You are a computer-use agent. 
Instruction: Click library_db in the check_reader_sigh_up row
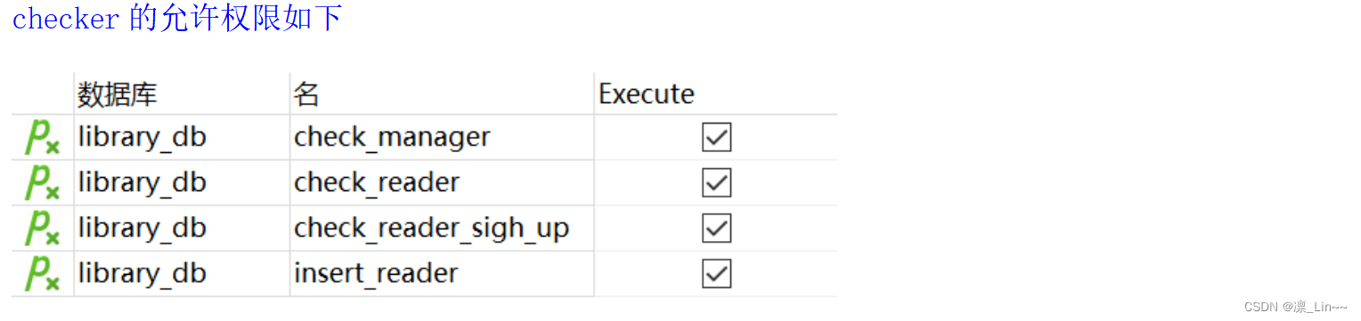[x=143, y=228]
